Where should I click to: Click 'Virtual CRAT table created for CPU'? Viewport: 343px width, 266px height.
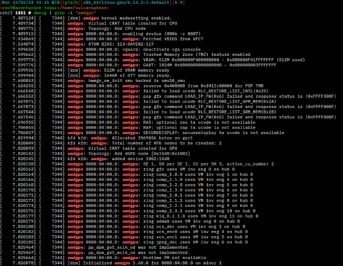[x=132, y=23]
